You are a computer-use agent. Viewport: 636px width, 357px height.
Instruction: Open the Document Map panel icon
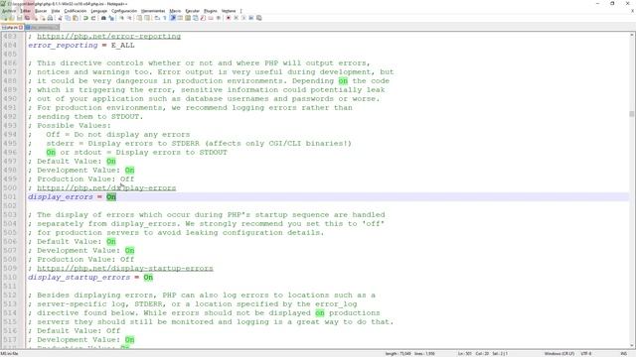point(188,18)
